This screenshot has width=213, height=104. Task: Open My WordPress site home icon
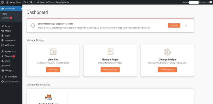pyautogui.click(x=7, y=2)
